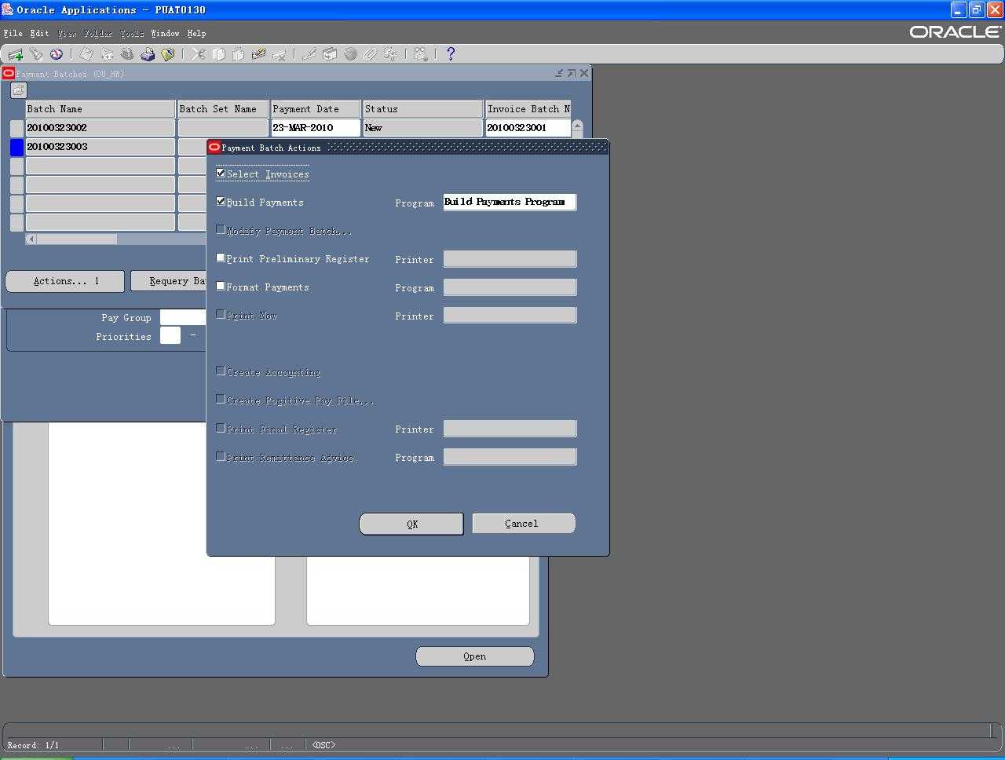The height and width of the screenshot is (760, 1005).
Task: Click the first Priorities input field
Action: coord(170,335)
